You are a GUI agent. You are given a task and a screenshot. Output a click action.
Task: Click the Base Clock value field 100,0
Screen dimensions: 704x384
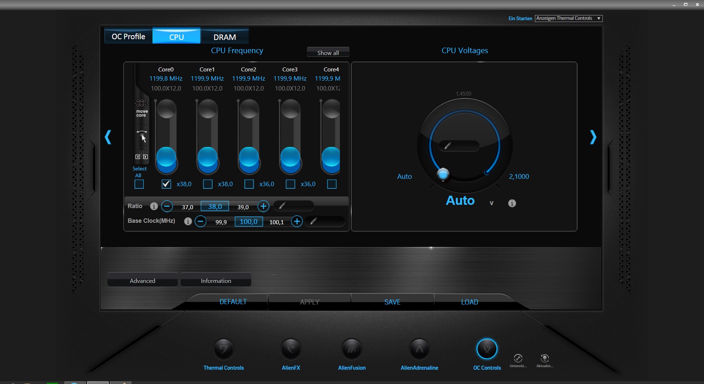coord(249,221)
